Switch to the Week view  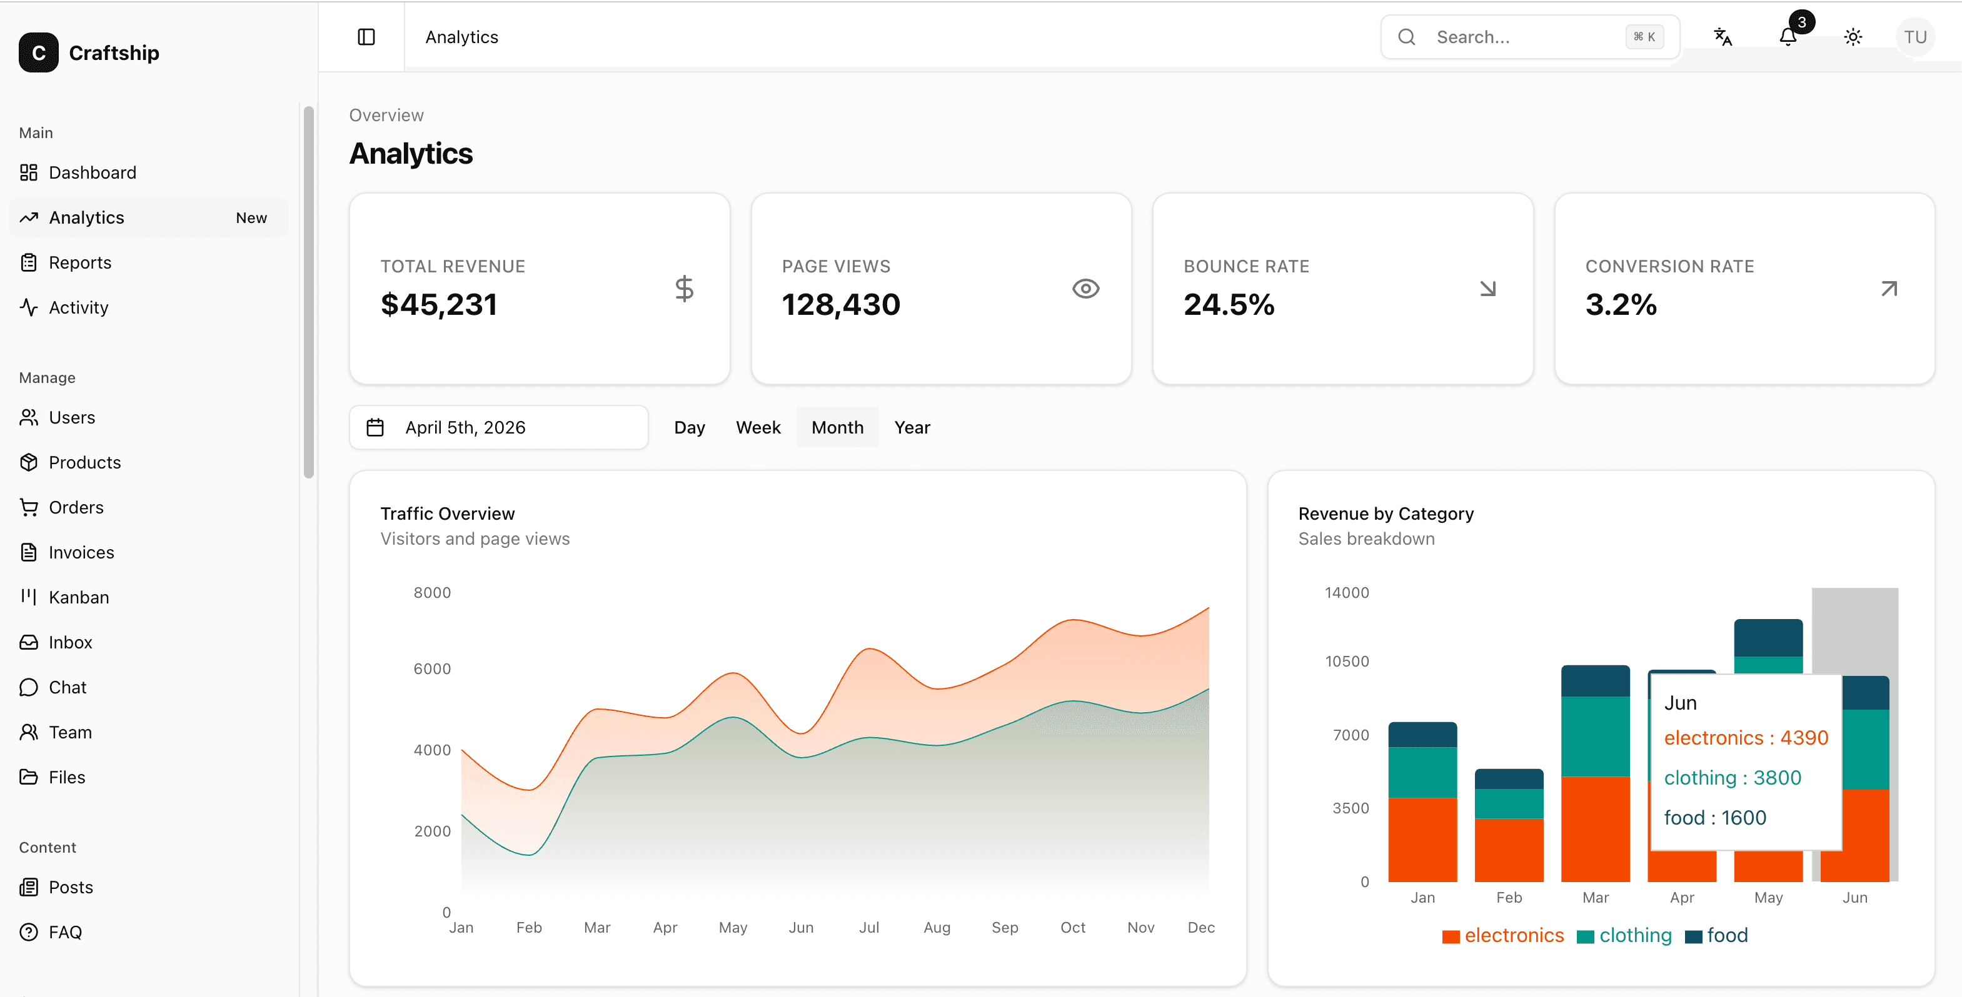click(758, 427)
